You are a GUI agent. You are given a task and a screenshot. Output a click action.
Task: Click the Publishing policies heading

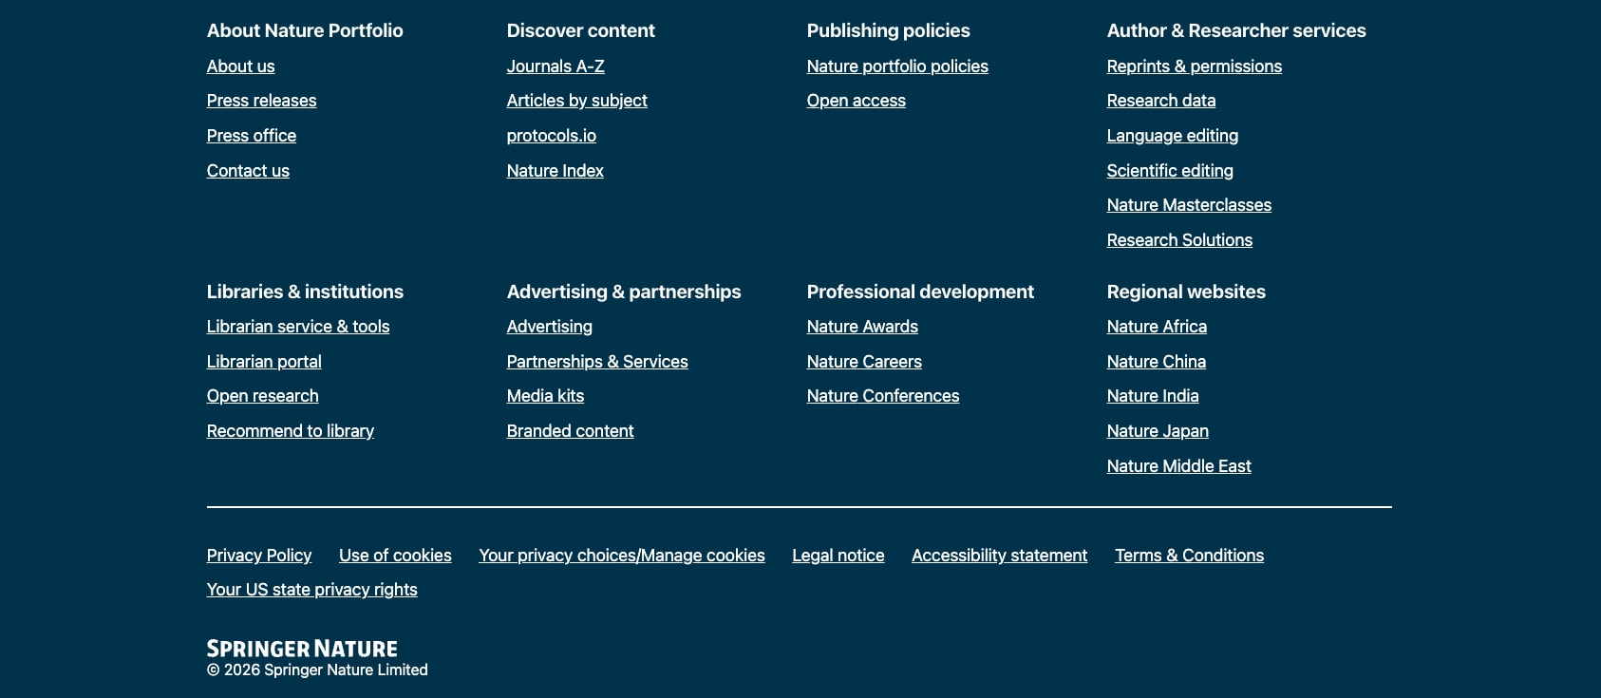[888, 30]
